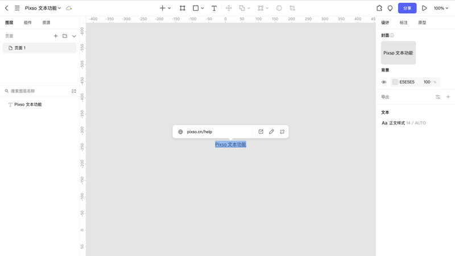
Task: Open the plugins puzzle icon
Action: (x=379, y=8)
